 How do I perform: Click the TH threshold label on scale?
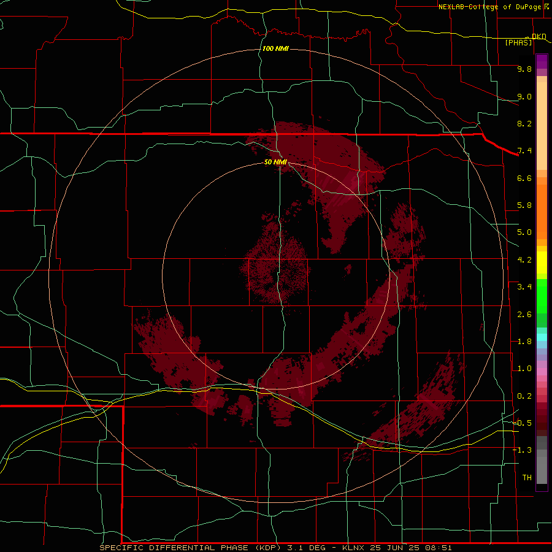527,478
